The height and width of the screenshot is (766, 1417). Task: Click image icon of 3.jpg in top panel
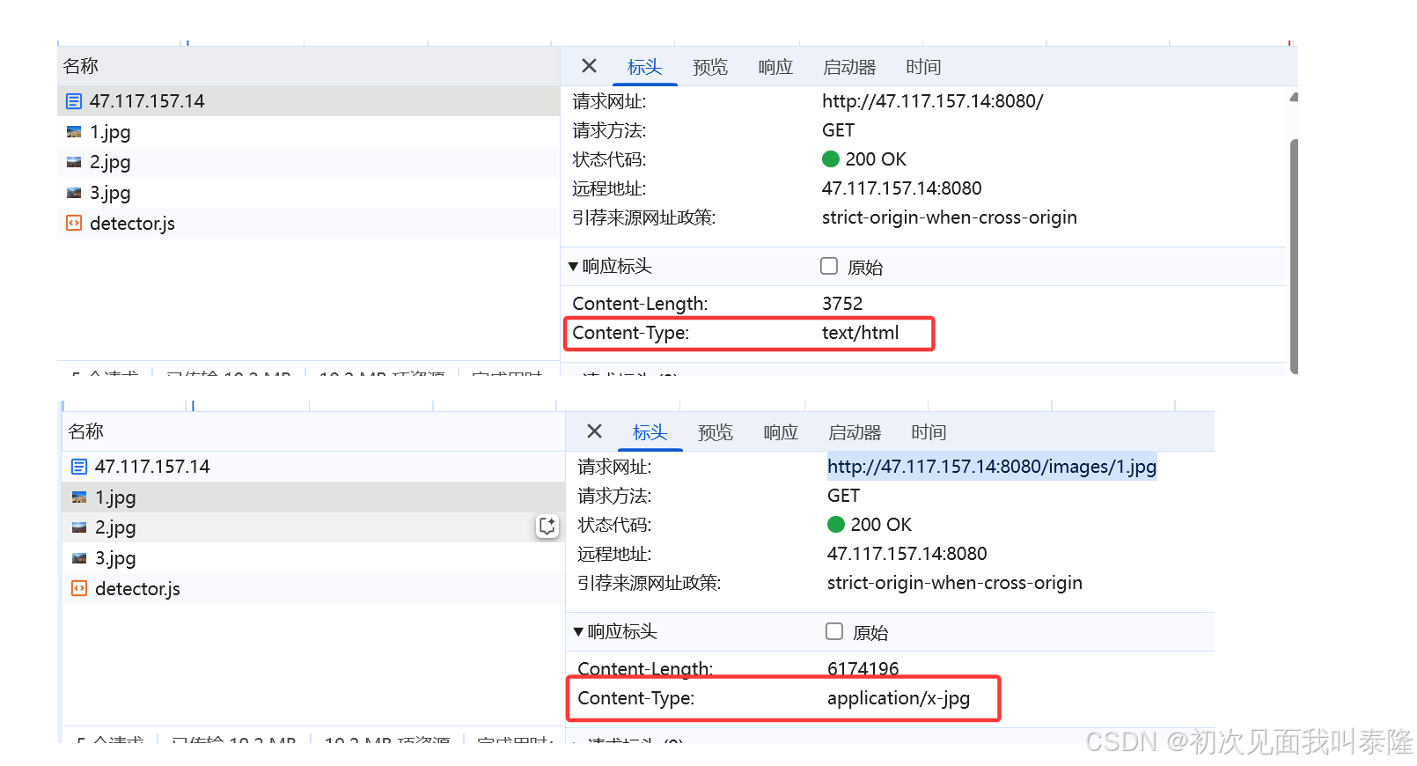click(74, 193)
